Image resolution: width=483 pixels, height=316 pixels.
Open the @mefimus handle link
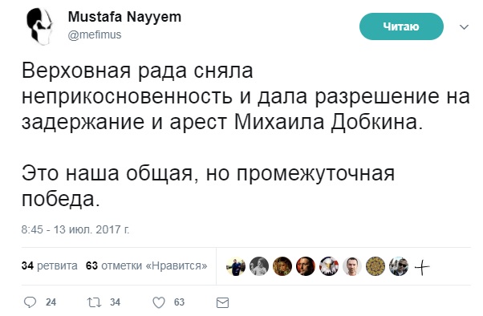click(x=95, y=34)
